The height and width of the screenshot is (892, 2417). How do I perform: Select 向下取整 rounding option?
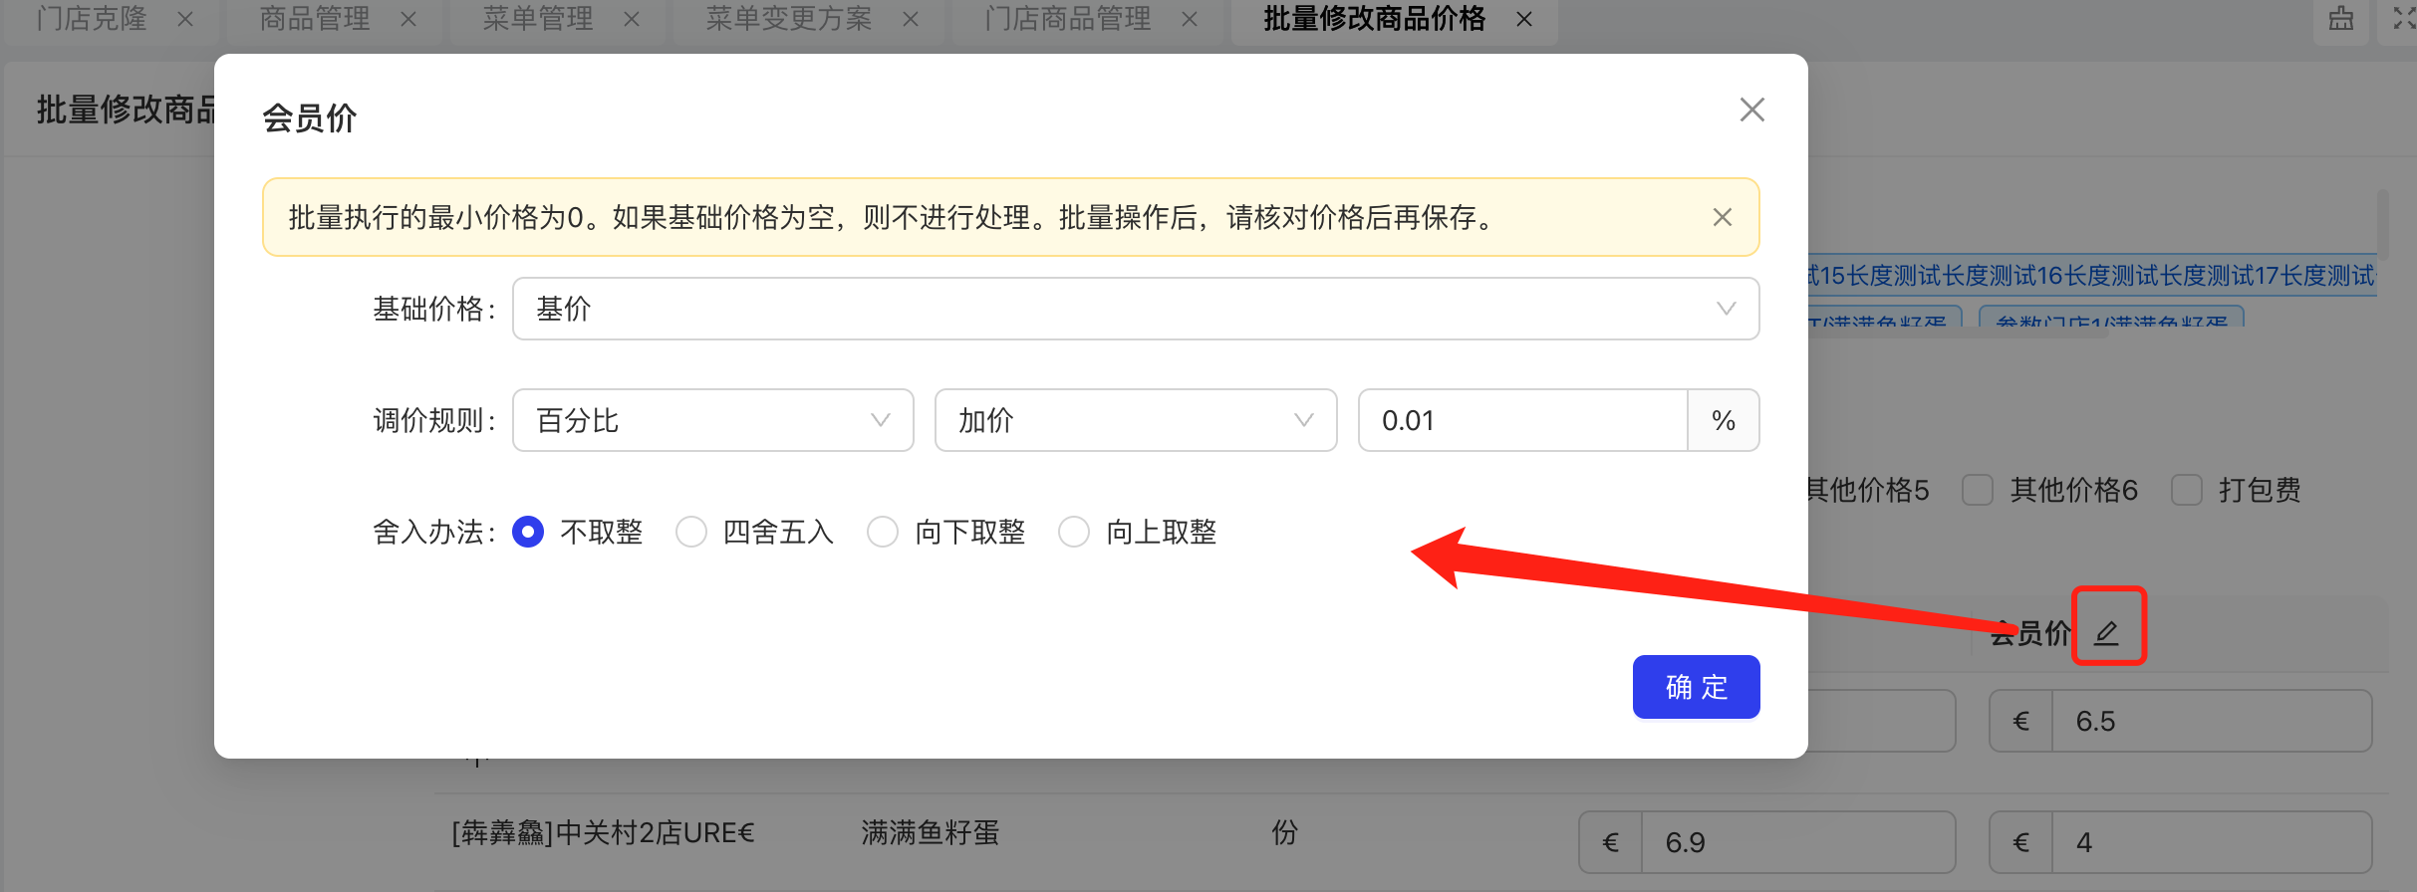(883, 532)
